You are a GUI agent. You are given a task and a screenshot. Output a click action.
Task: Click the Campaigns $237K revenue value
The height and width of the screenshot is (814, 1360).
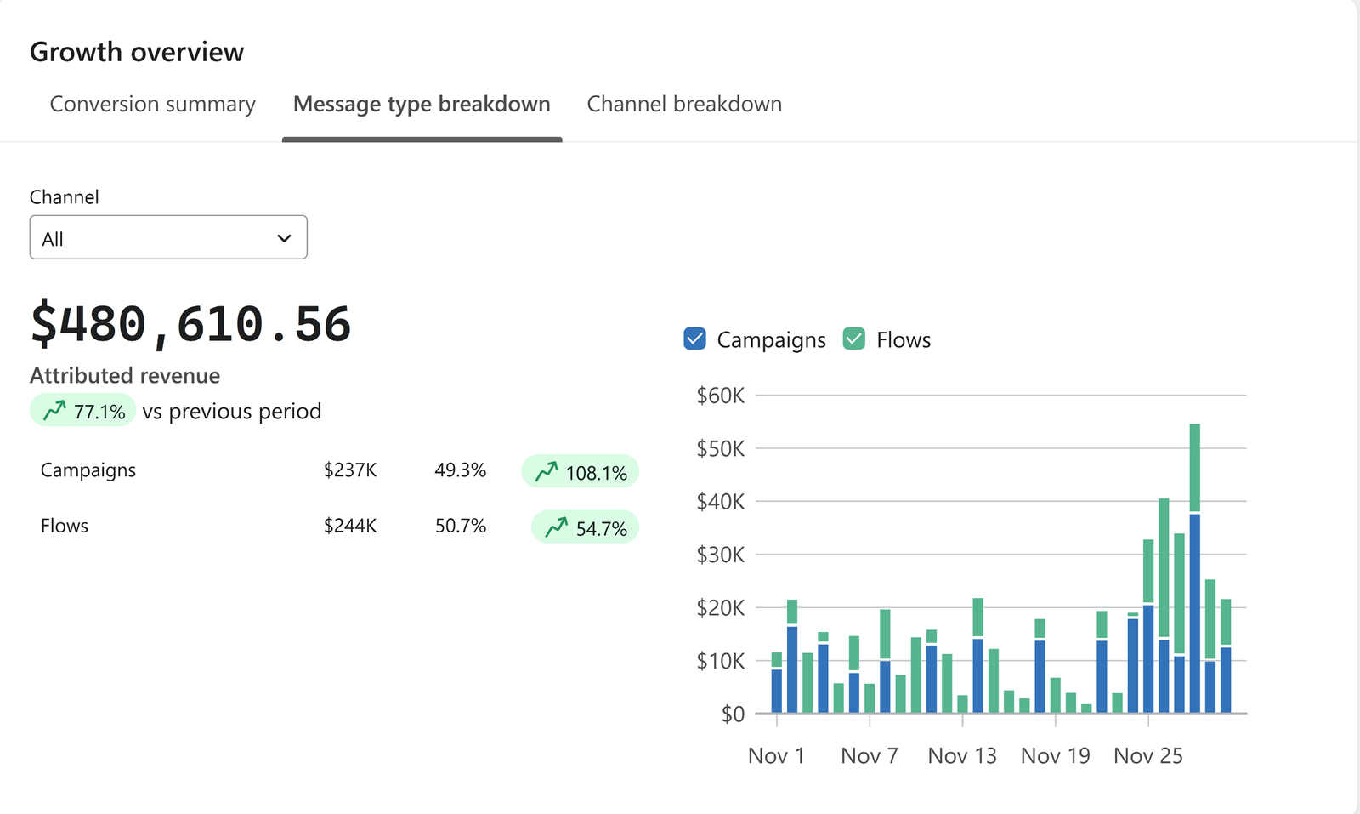pos(350,470)
